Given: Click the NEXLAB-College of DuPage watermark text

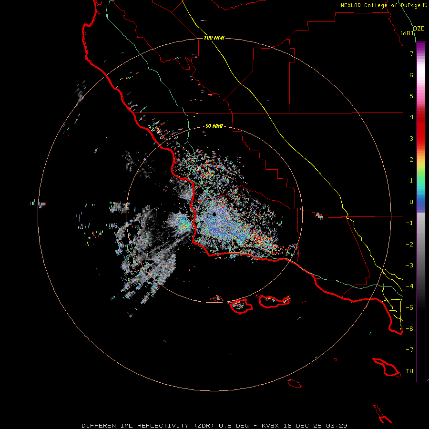Looking at the screenshot, I should (x=384, y=5).
